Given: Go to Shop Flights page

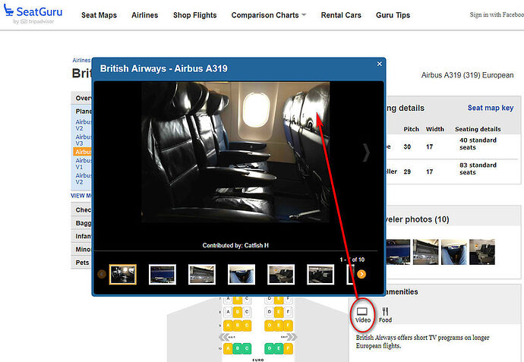Looking at the screenshot, I should tap(195, 15).
